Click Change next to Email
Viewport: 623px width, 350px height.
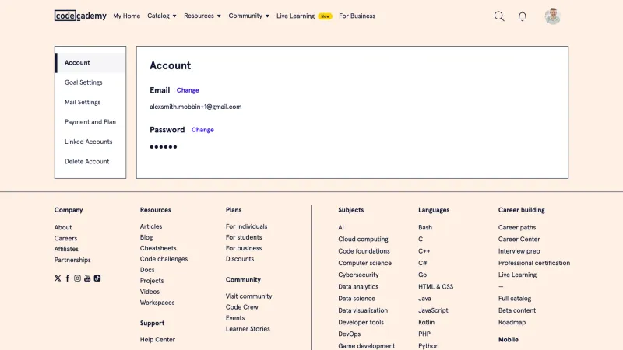(188, 90)
